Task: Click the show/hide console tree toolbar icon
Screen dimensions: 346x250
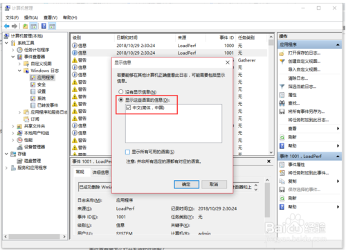Action: pyautogui.click(x=33, y=26)
